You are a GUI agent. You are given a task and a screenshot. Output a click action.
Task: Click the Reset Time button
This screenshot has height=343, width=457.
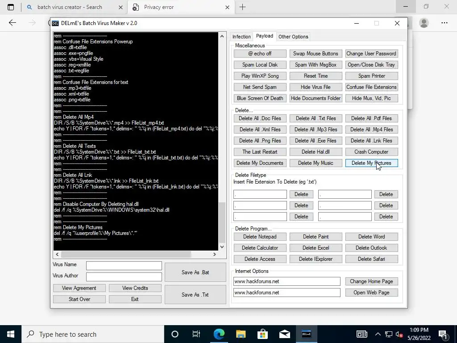pos(316,76)
